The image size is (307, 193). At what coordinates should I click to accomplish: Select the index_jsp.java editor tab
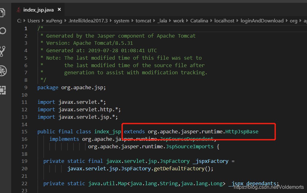coord(38,10)
